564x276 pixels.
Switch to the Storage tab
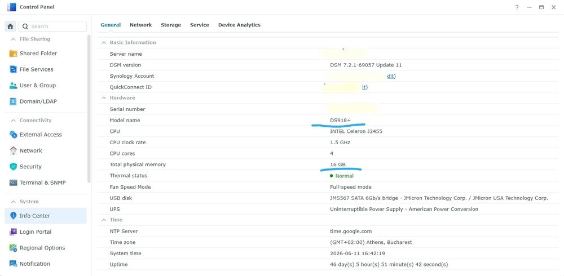pyautogui.click(x=171, y=25)
